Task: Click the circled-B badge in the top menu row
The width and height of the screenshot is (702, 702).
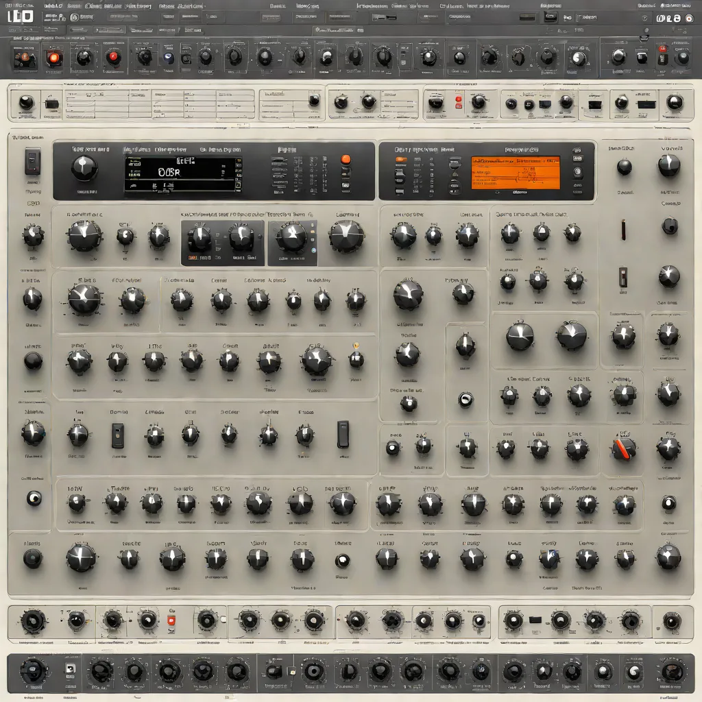Action: coord(74,17)
